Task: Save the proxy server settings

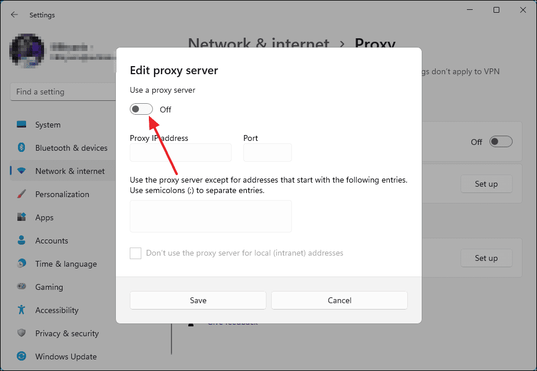Action: (x=198, y=300)
